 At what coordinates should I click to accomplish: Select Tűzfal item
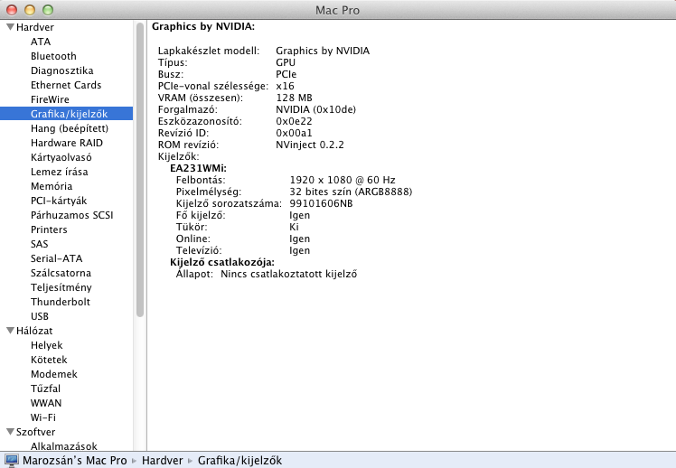click(46, 388)
